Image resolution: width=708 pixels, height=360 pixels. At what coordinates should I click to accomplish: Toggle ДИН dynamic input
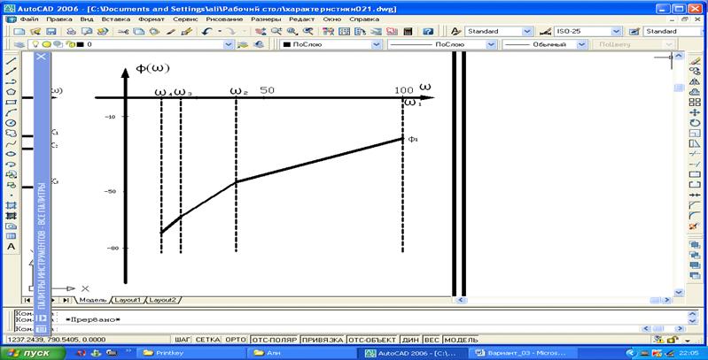409,340
